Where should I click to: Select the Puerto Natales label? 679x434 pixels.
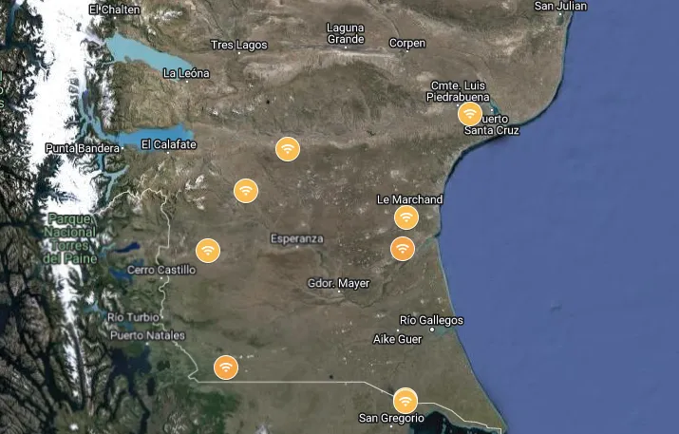pos(147,335)
